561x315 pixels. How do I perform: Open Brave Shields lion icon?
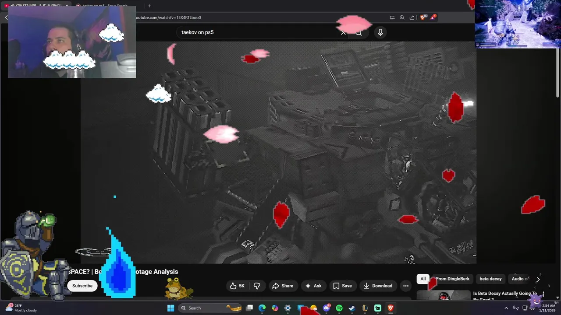point(423,17)
